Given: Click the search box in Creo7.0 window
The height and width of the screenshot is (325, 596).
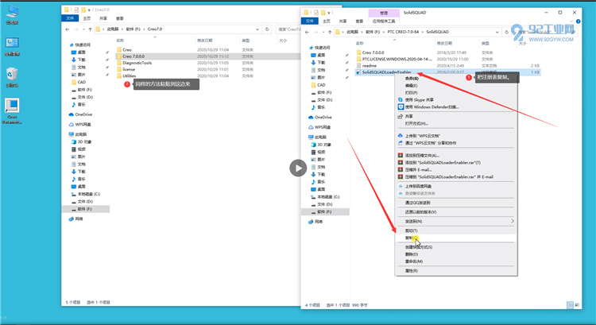Looking at the screenshot, I should tap(288, 29).
